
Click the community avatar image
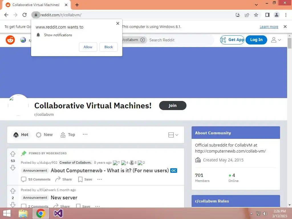click(x=18, y=105)
